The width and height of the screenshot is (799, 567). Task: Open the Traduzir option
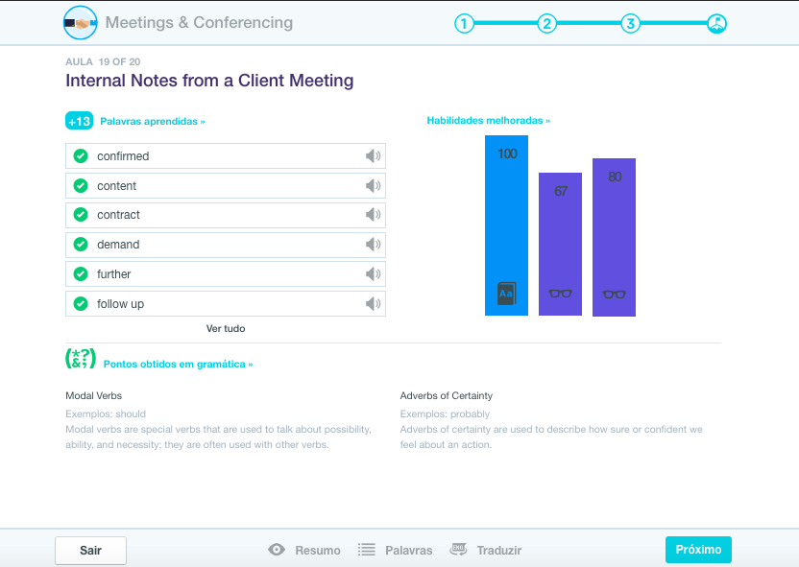tap(498, 550)
